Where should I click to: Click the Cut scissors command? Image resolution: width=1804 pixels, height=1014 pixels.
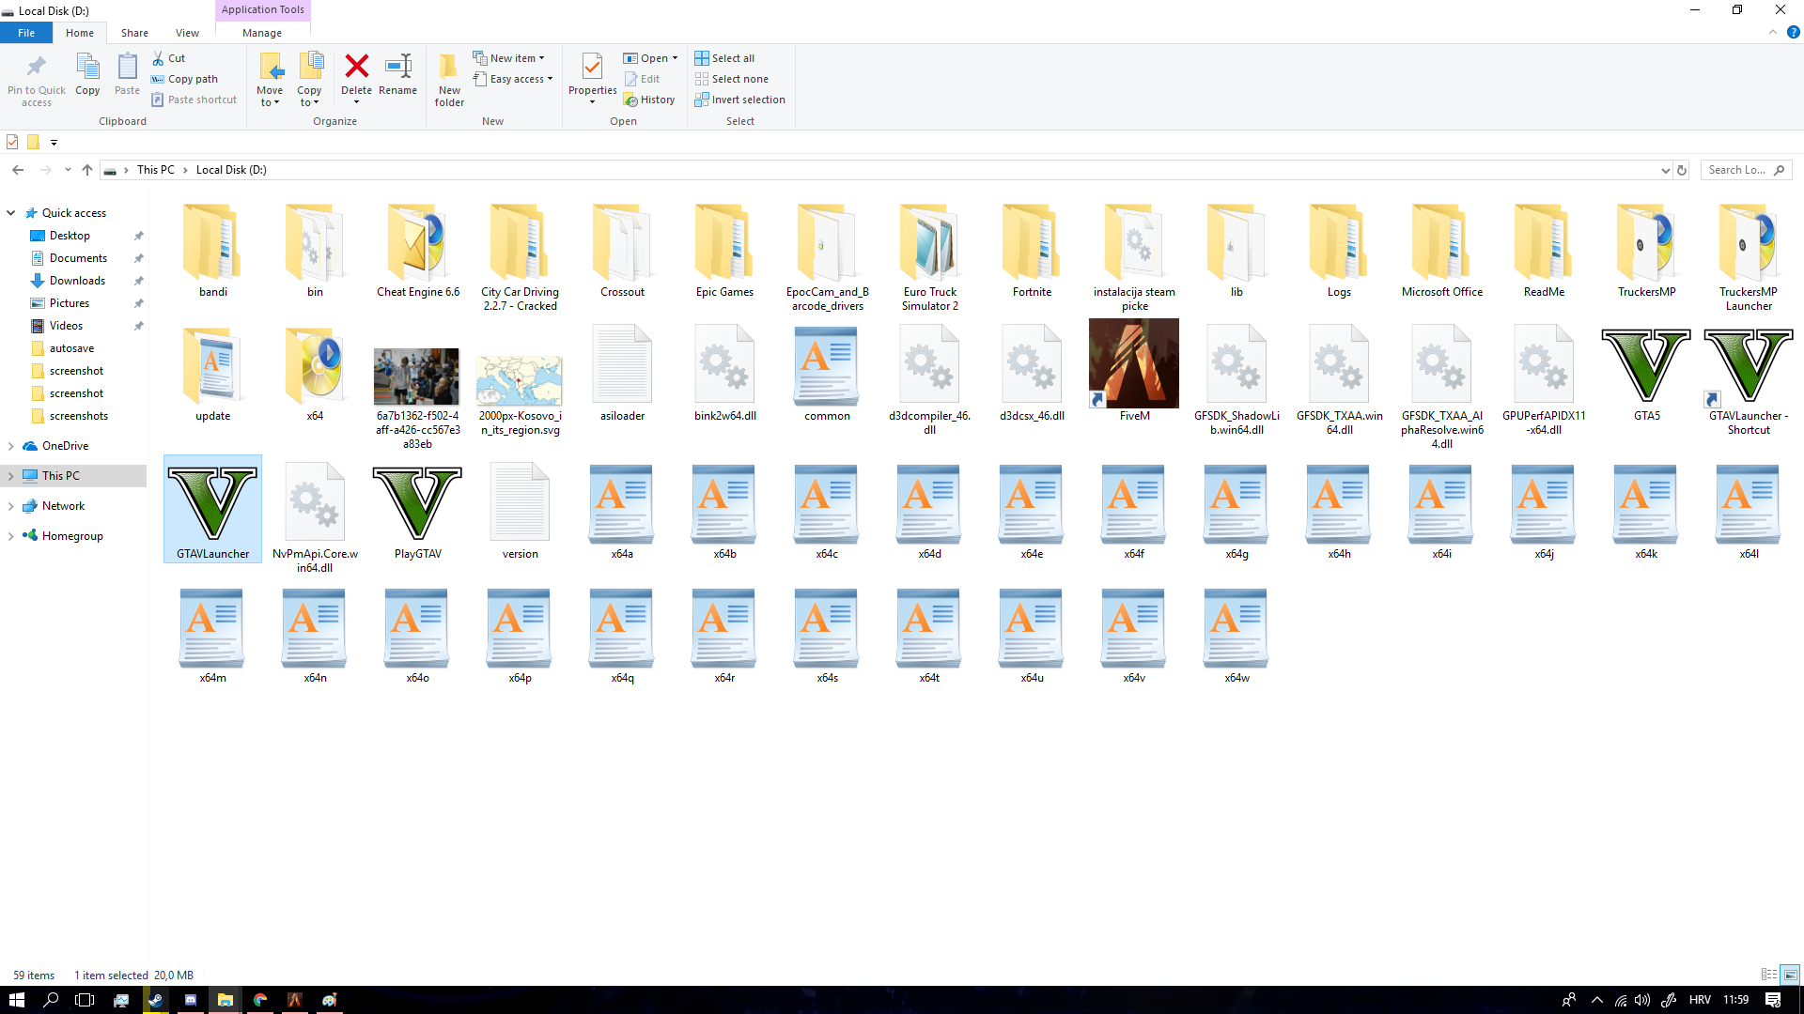(x=169, y=58)
